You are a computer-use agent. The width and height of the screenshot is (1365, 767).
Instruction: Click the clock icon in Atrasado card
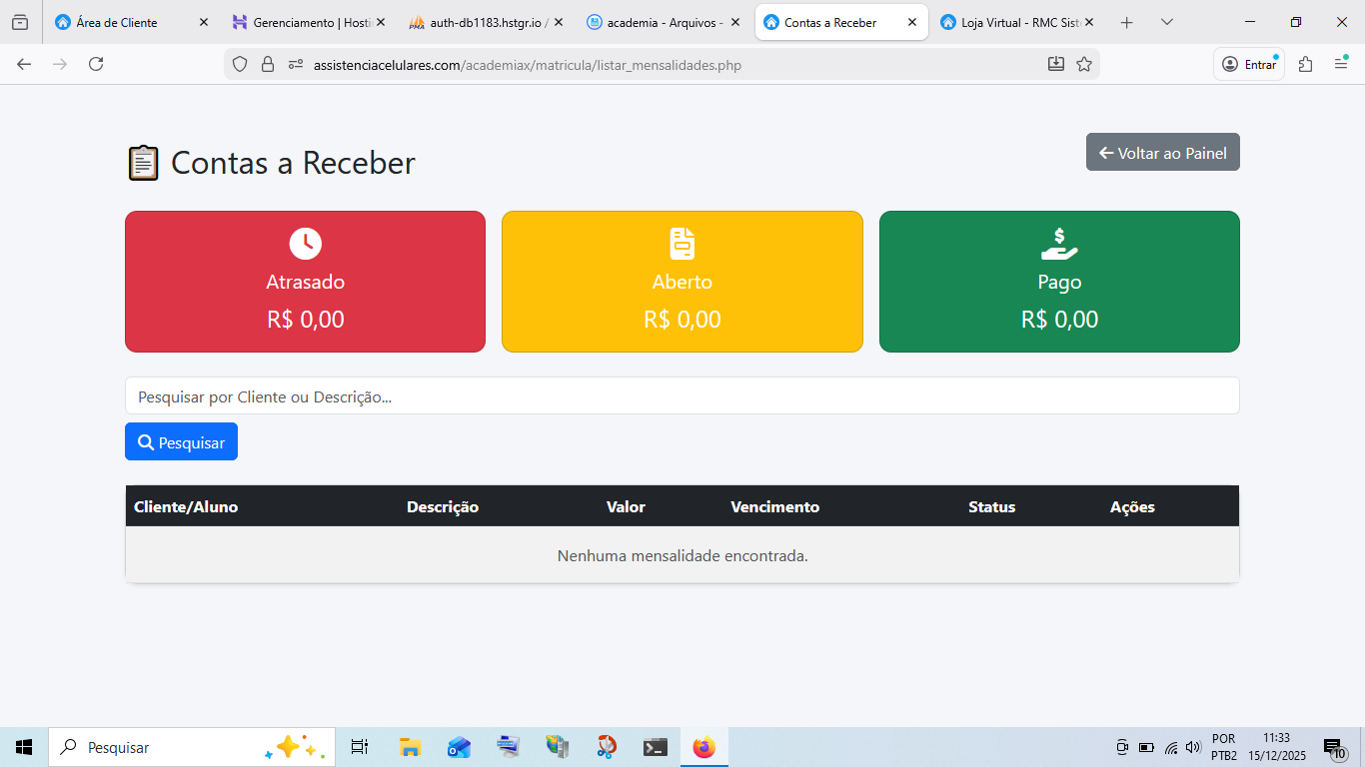tap(305, 243)
